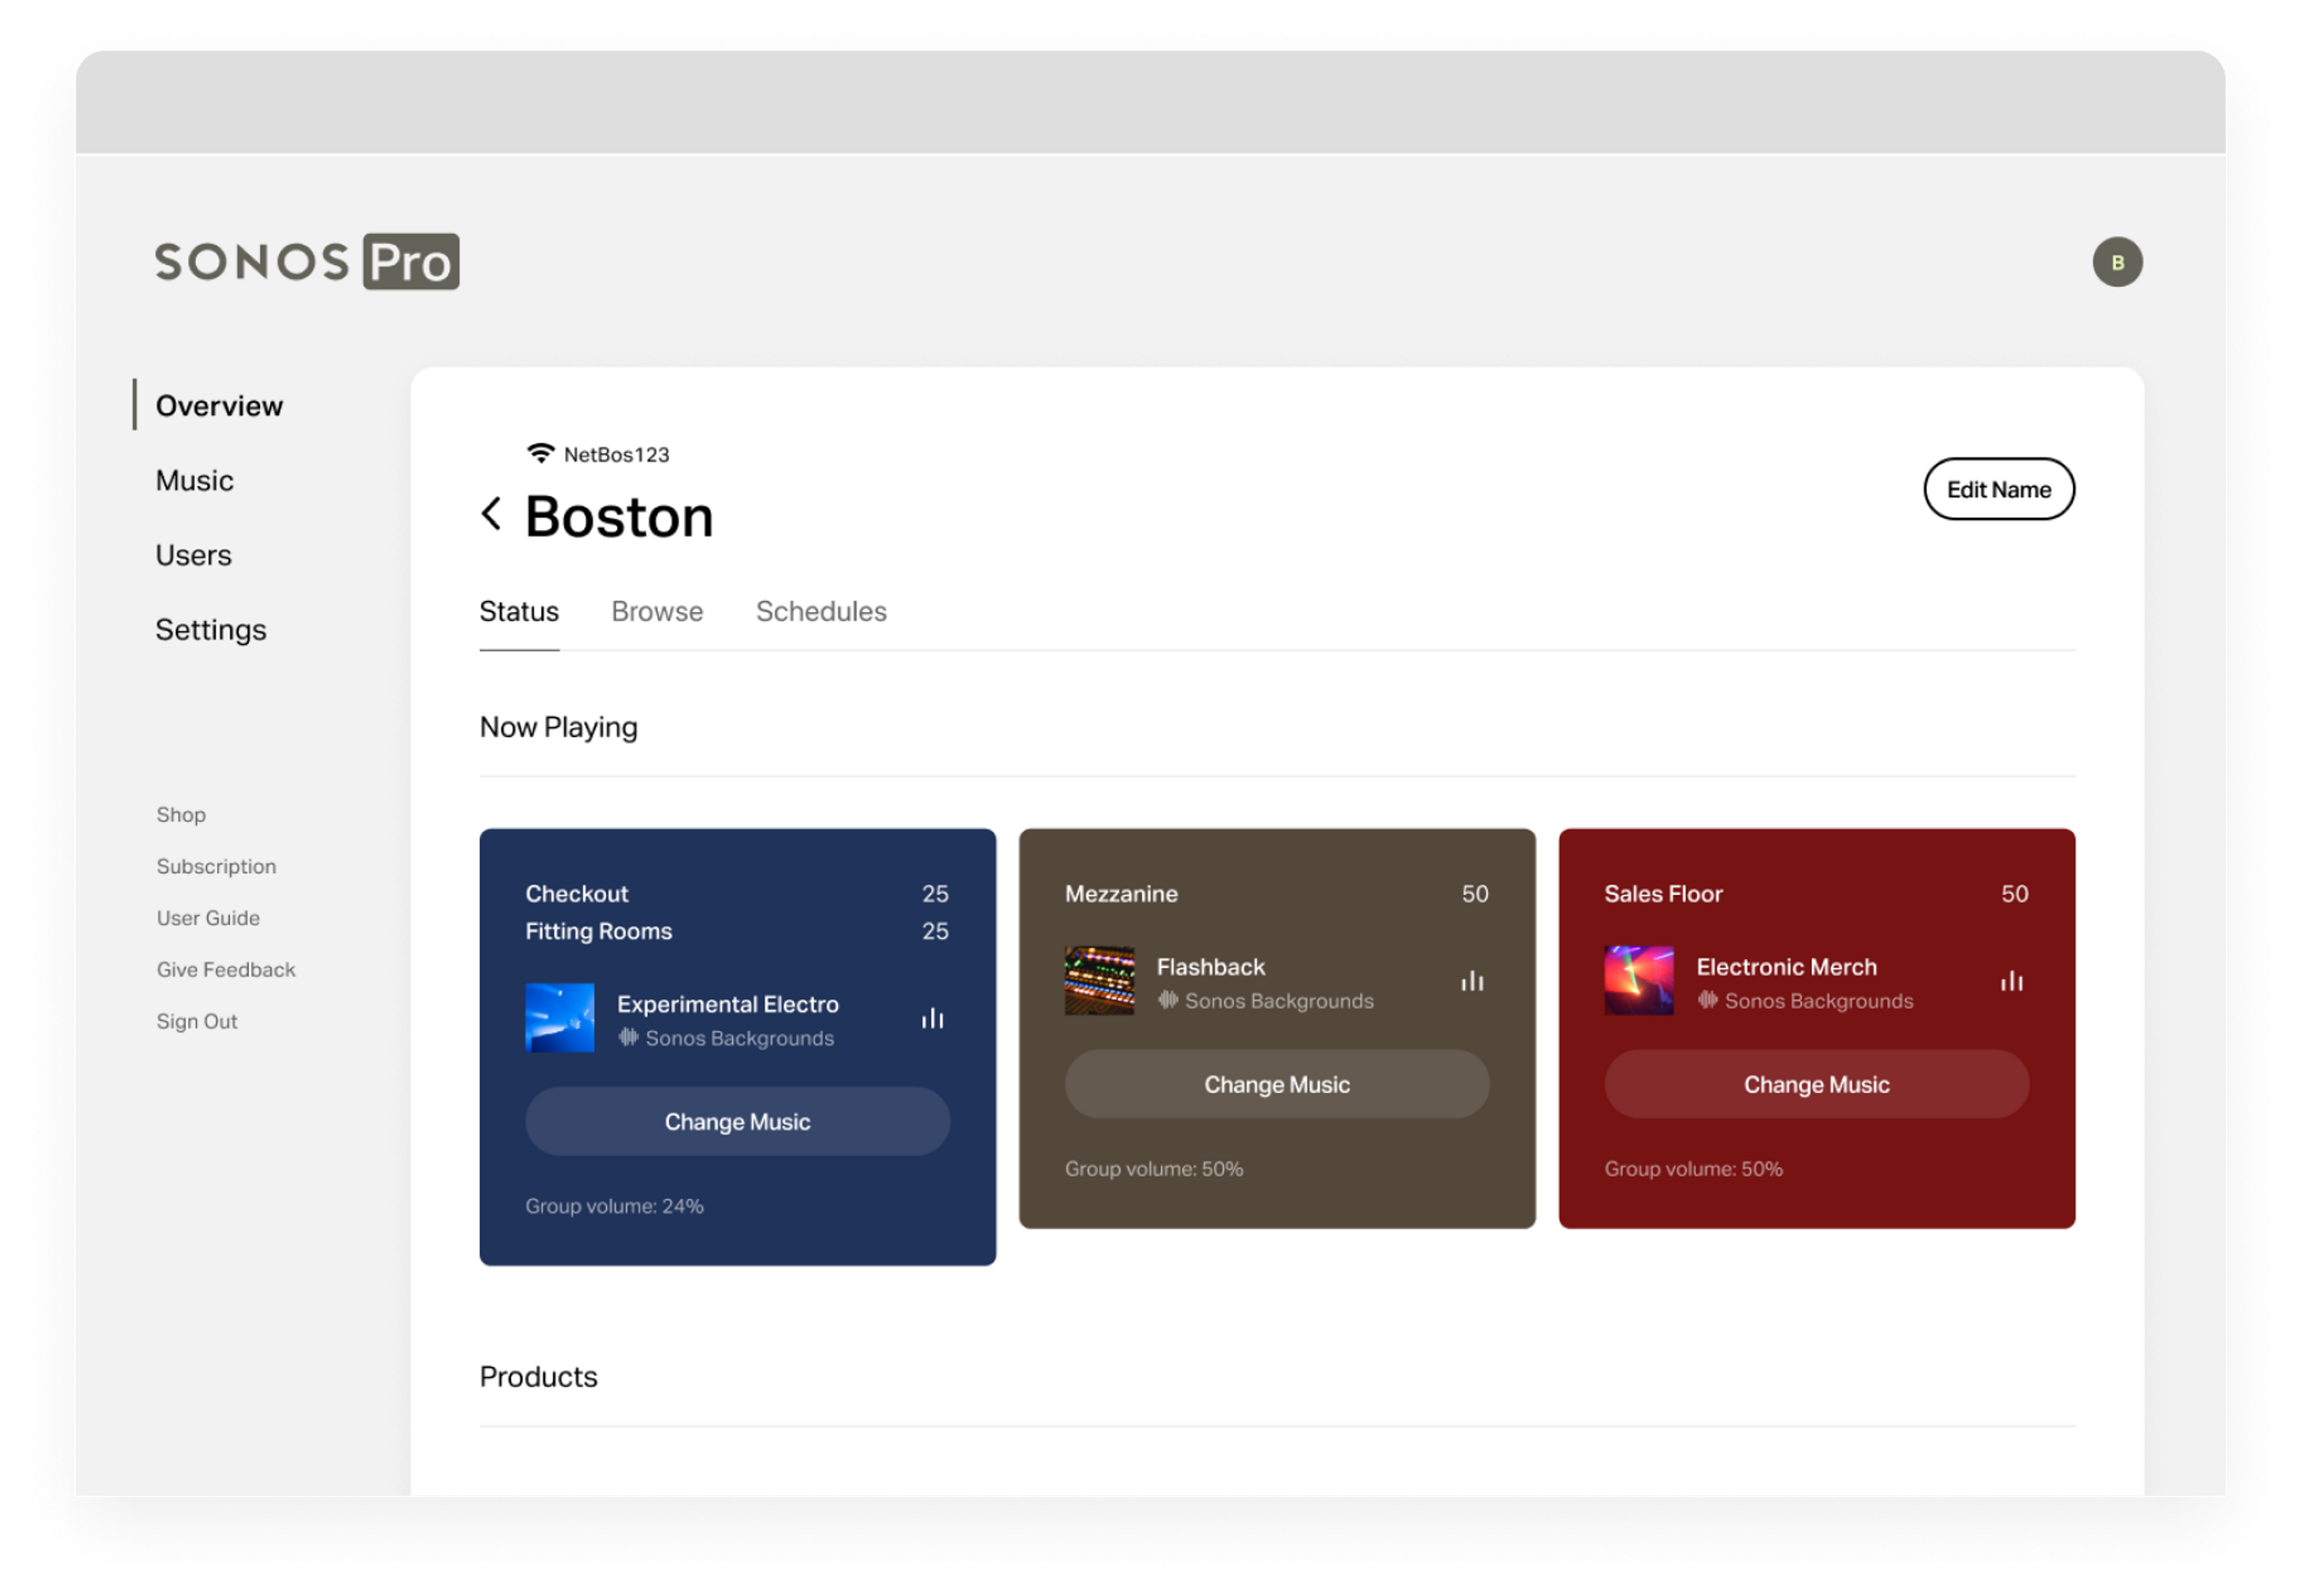Screen dimensions: 2301x1596
Task: Click the Mezzanine room name
Action: pyautogui.click(x=1121, y=894)
